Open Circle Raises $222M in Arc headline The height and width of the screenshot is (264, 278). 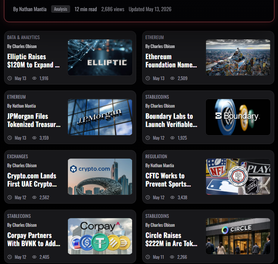[x=171, y=239]
